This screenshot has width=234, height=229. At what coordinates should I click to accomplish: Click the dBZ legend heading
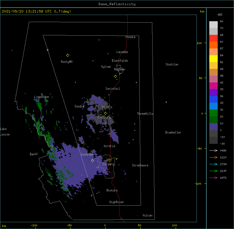(x=220, y=14)
